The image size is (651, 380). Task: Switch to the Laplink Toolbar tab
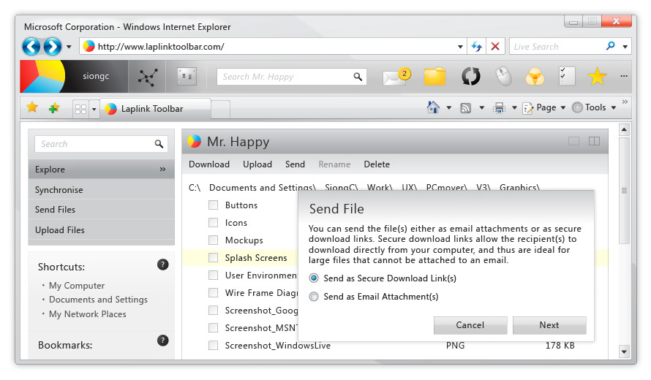click(x=151, y=109)
